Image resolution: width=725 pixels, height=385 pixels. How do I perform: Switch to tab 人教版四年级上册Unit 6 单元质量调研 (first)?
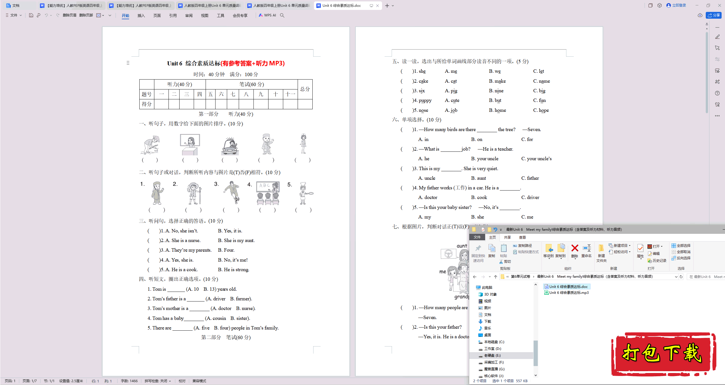210,5
